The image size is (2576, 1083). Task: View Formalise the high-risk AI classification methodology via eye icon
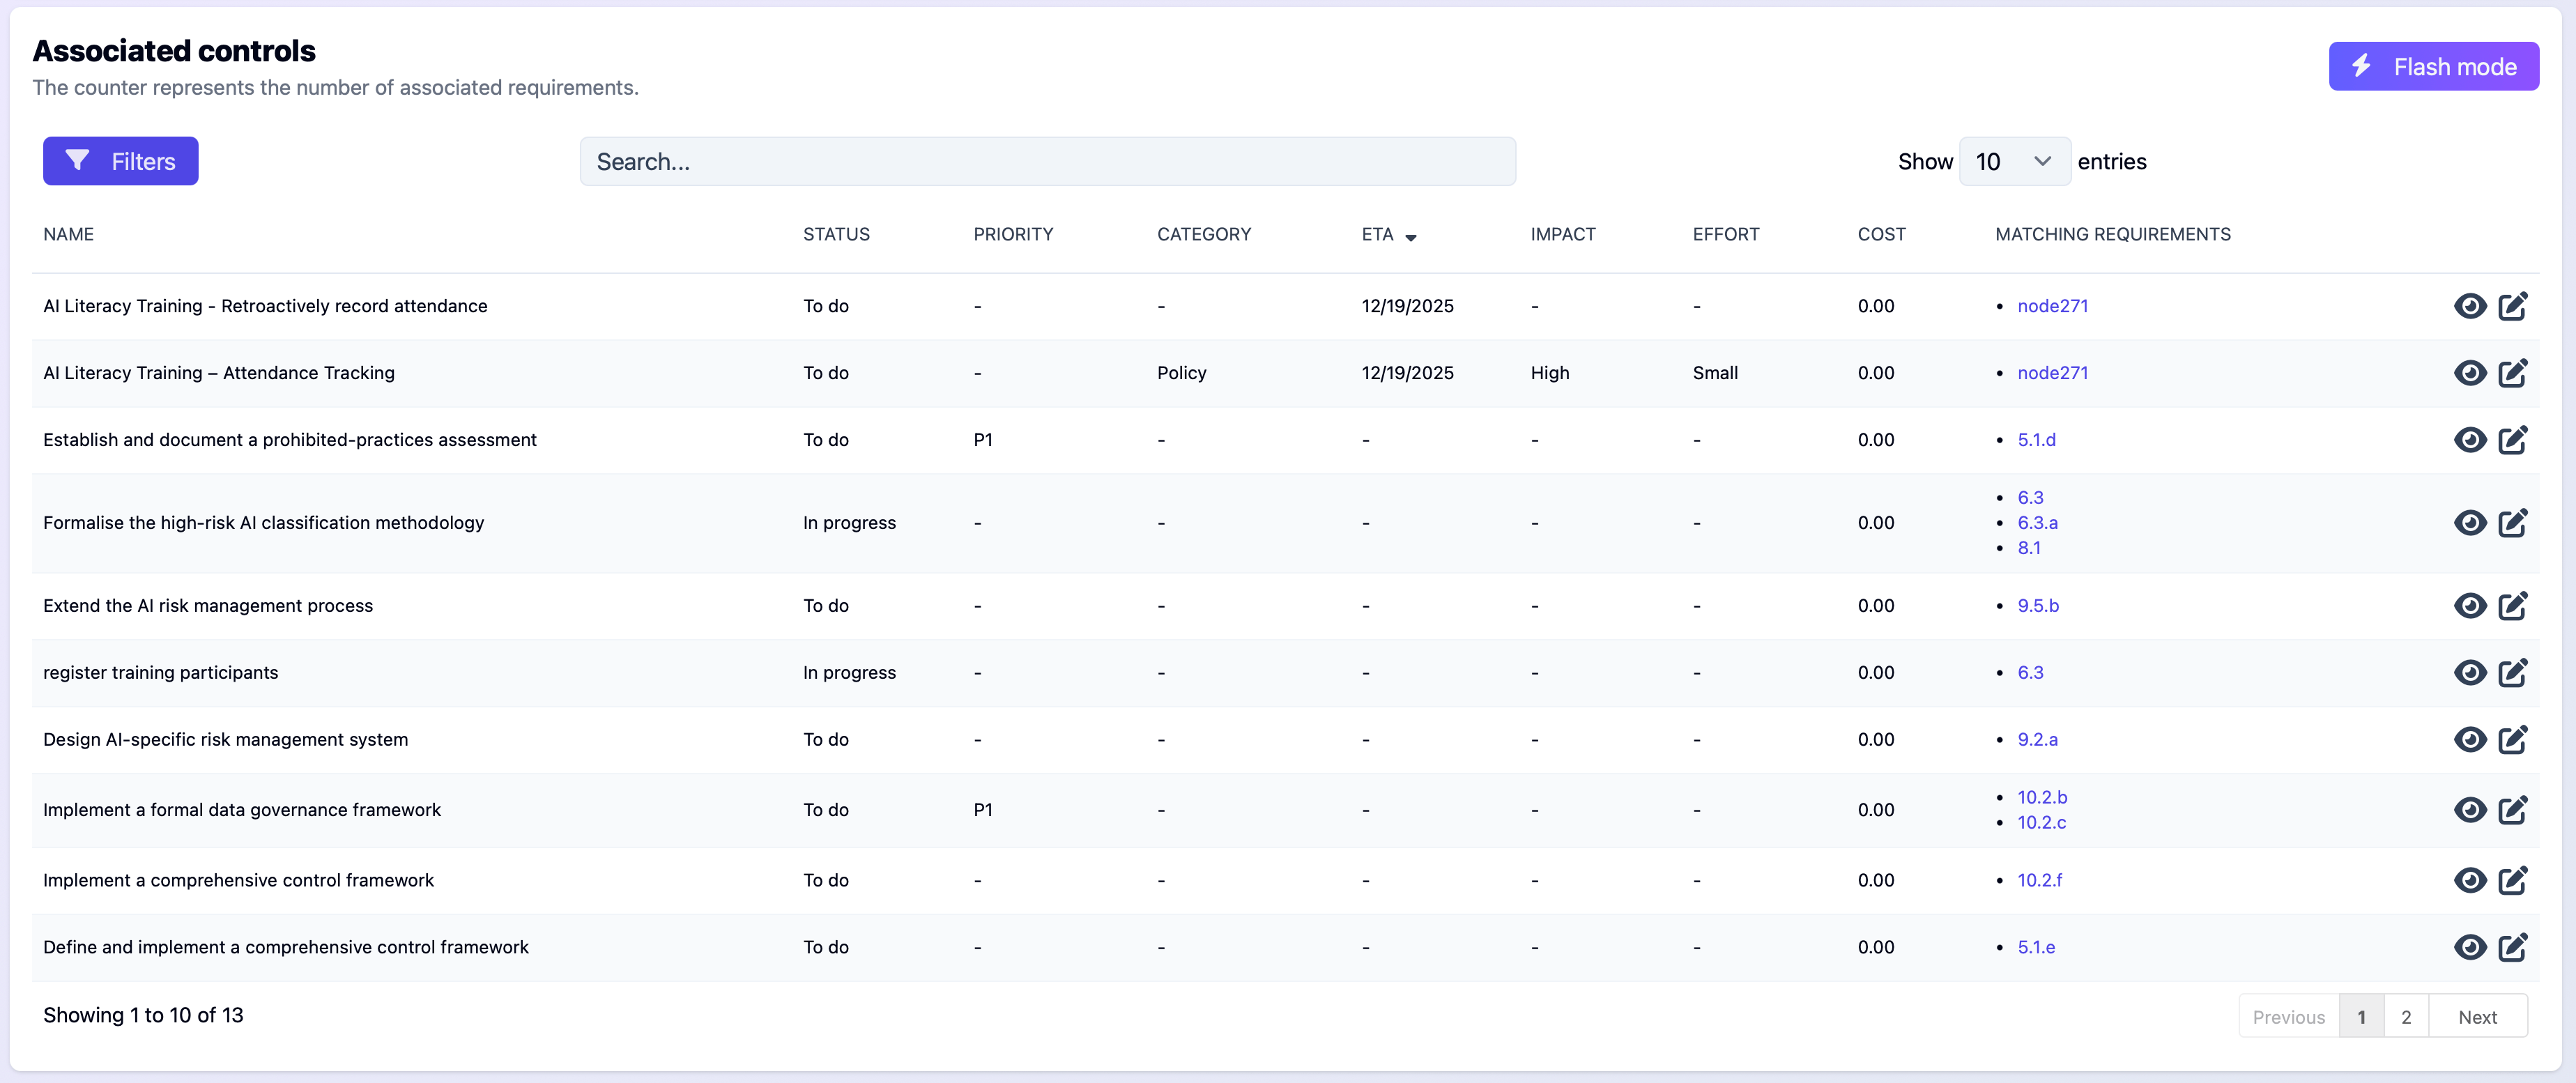2469,523
